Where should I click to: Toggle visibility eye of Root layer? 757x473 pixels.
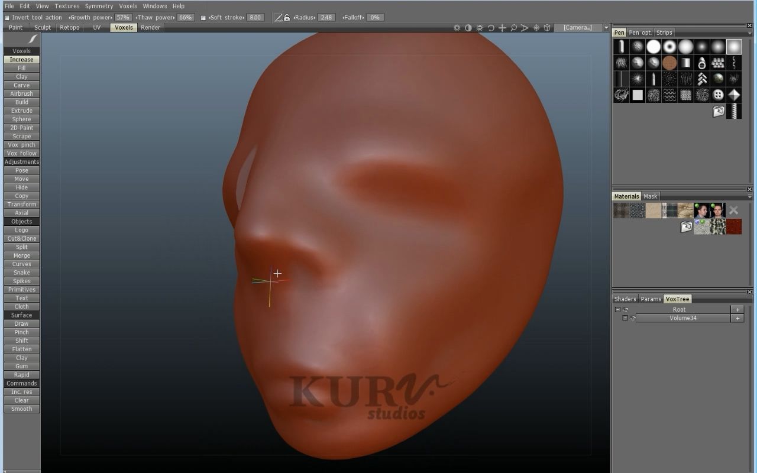click(x=625, y=310)
